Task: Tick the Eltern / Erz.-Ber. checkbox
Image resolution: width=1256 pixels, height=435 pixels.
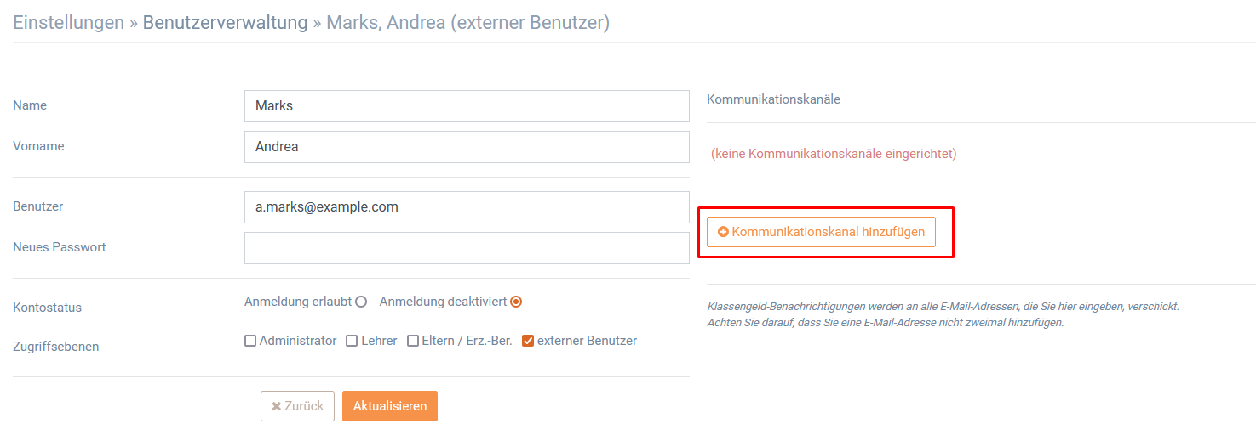Action: tap(413, 341)
